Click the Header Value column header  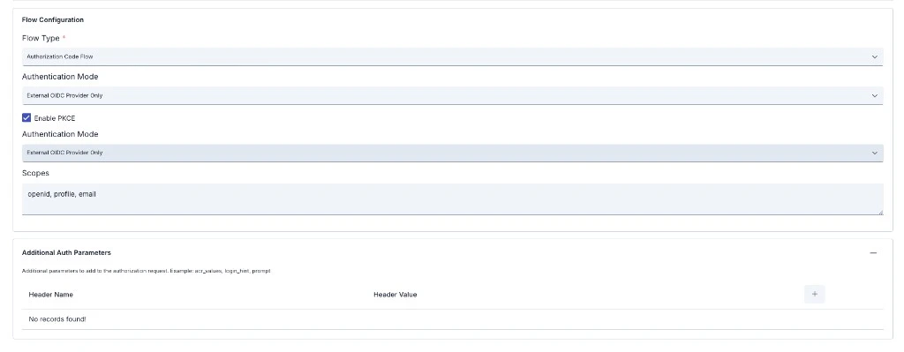tap(395, 295)
